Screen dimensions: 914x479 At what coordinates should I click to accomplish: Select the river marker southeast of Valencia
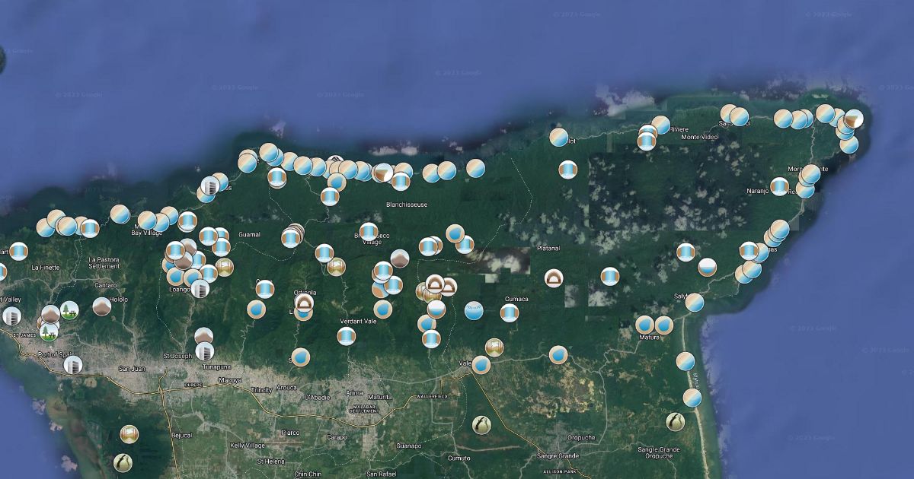[481, 424]
